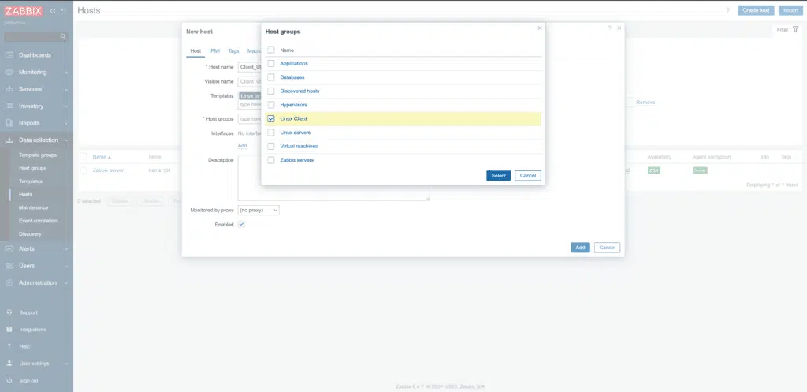Click the Data collection download icon
The height and width of the screenshot is (392, 807).
(9, 140)
